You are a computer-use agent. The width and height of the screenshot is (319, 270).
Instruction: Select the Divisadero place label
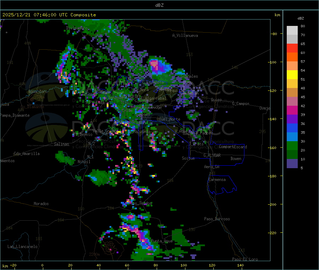point(77,28)
